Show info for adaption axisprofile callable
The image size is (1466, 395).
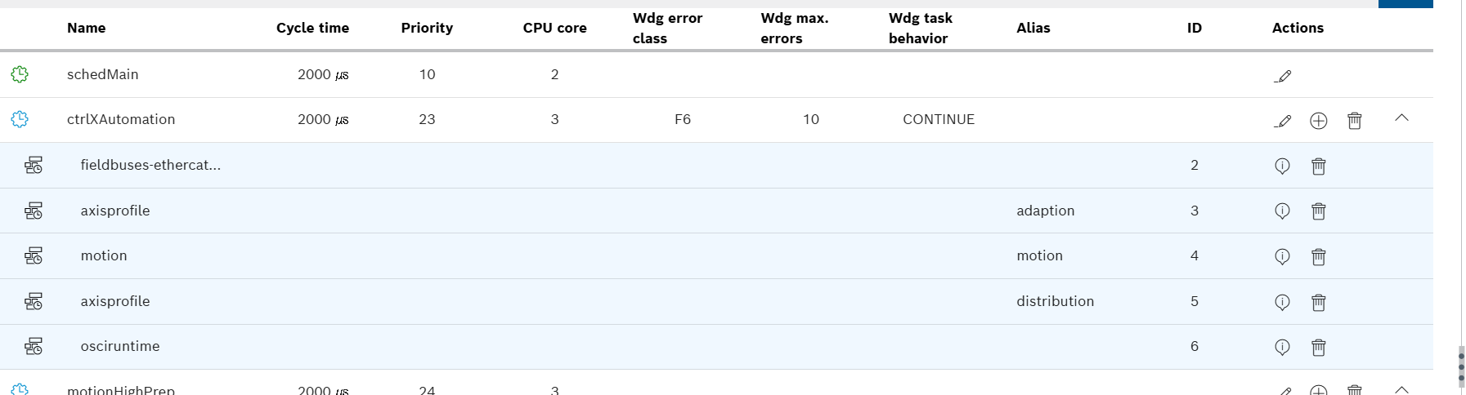click(x=1282, y=211)
